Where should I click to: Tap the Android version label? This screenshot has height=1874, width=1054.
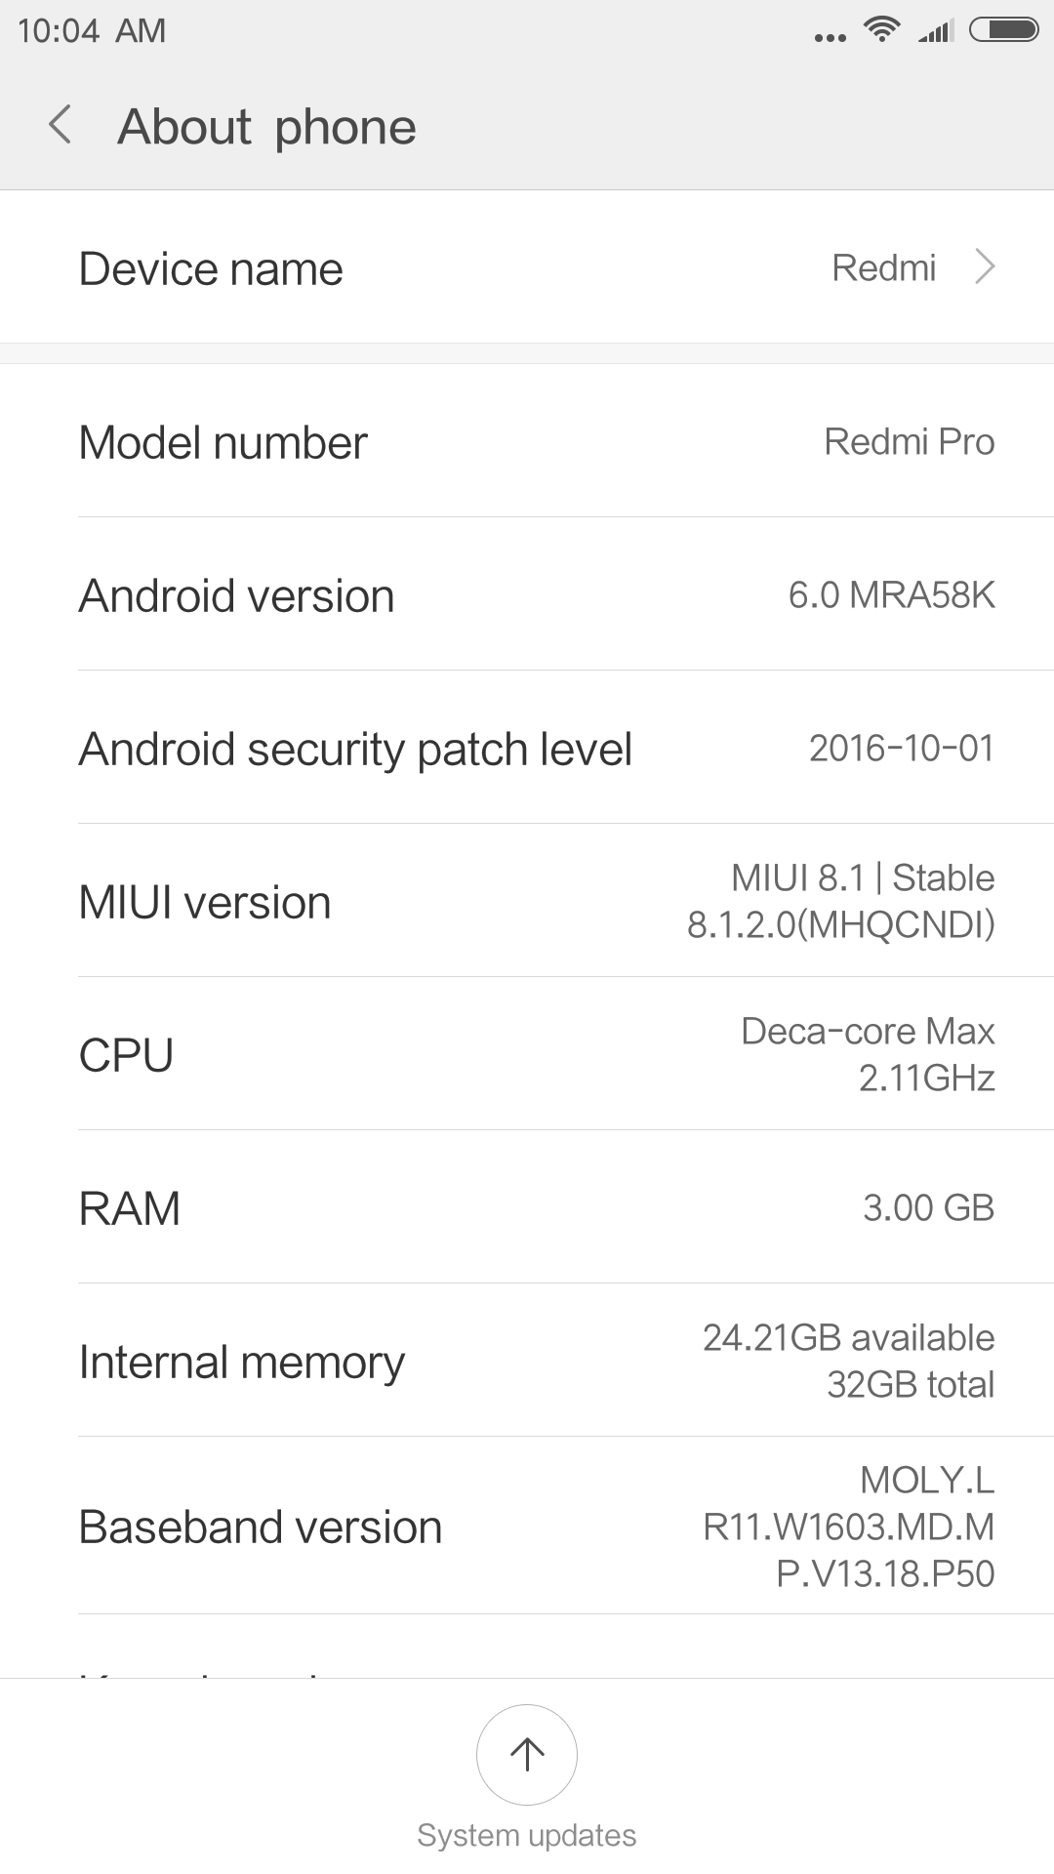[236, 595]
